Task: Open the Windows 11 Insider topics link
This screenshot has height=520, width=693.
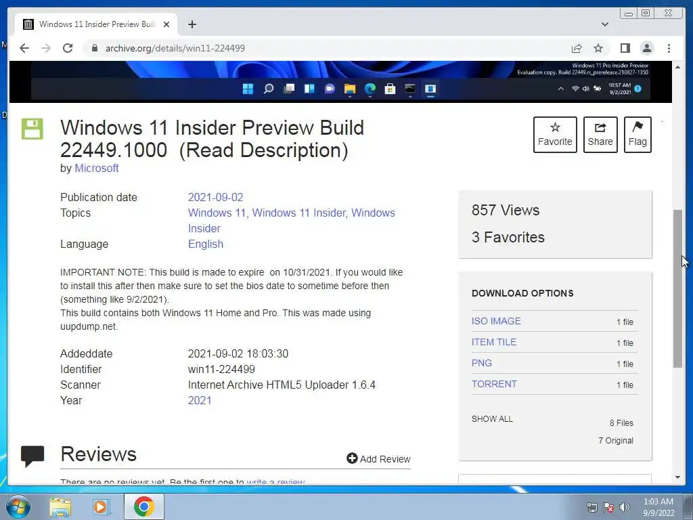Action: click(300, 213)
